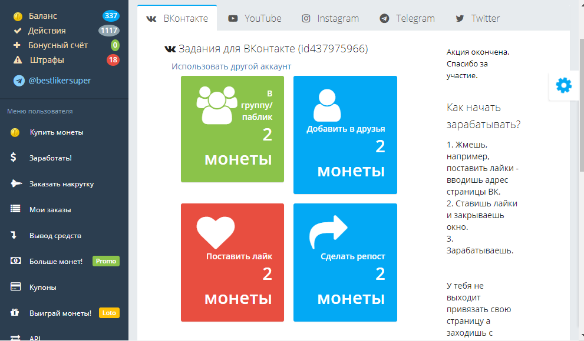Click the Как начать зарабатывать? heading
Screen dimensions: 584x341
(483, 116)
